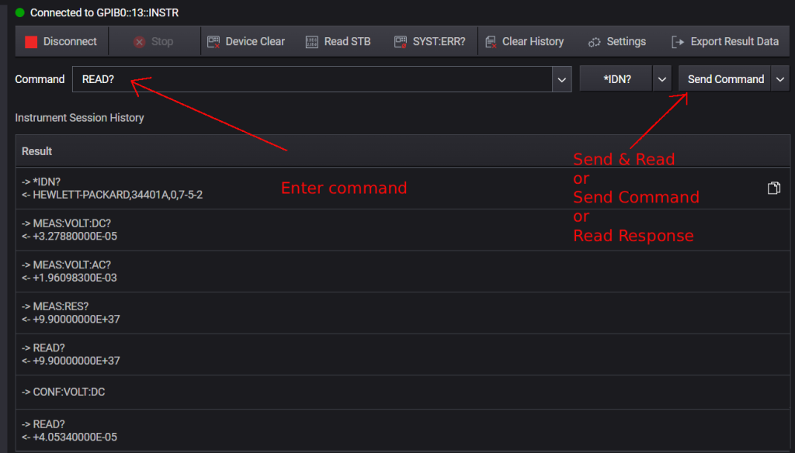Viewport: 795px width, 453px height.
Task: Select the HEWLETT-PACKARD,34401A,0,7-5-2 response line
Action: tap(112, 195)
